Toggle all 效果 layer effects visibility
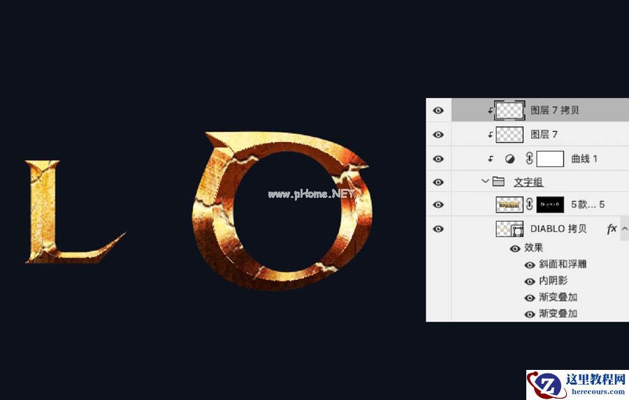The height and width of the screenshot is (400, 629). [x=514, y=249]
